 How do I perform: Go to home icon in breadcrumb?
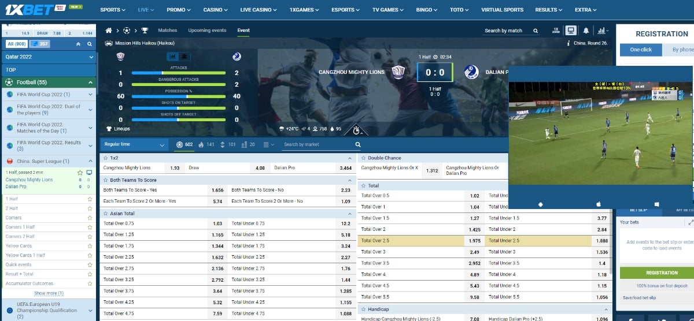tap(109, 31)
